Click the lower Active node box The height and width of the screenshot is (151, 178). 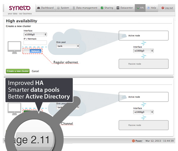point(144,97)
